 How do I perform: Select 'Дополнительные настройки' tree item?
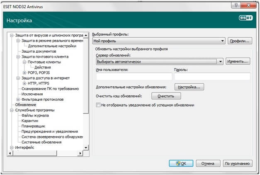point(52,46)
